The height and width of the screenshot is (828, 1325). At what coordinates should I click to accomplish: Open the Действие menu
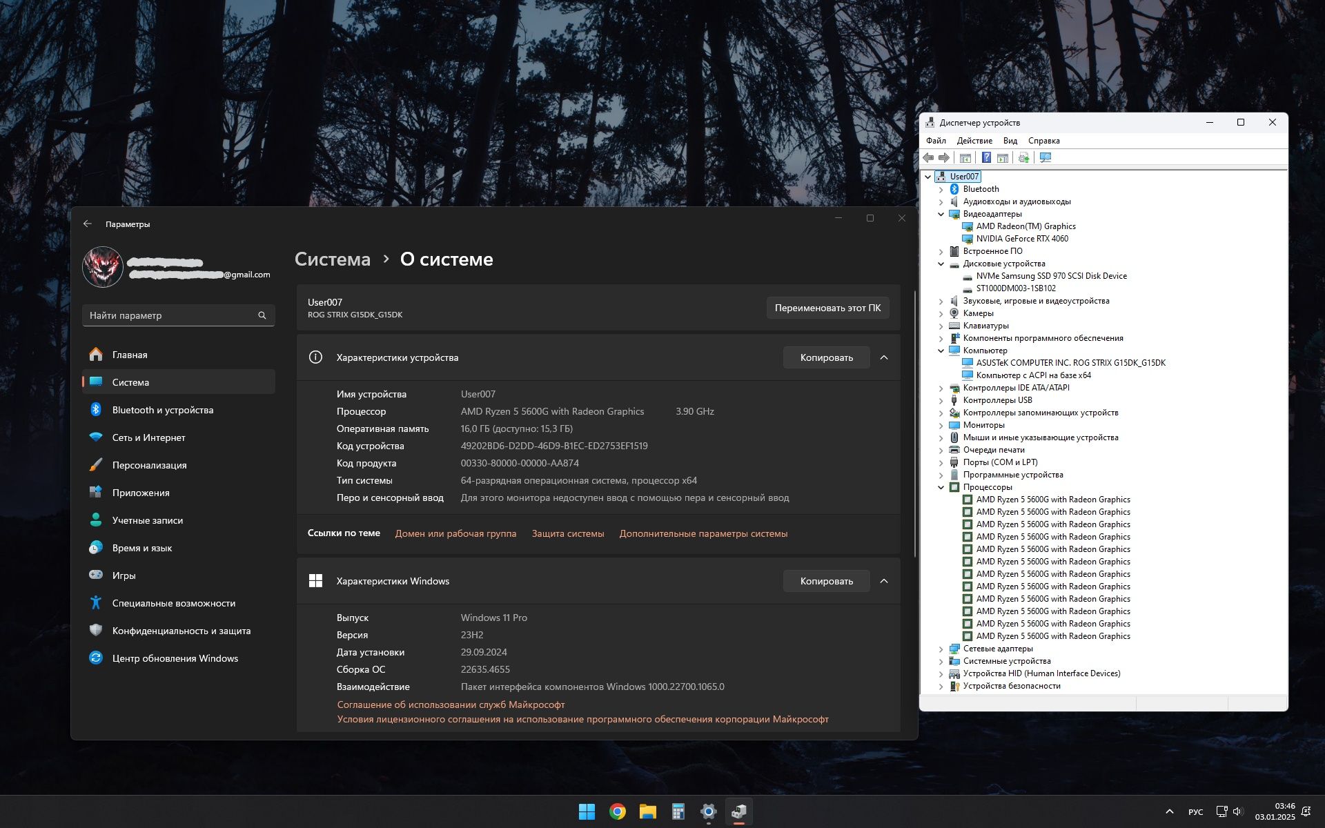[x=974, y=141]
